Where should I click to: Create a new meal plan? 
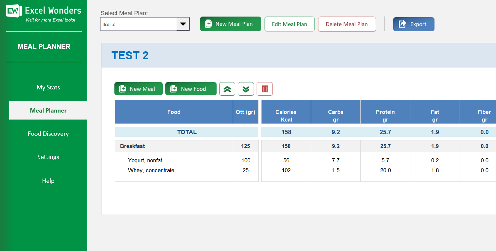[x=230, y=24]
